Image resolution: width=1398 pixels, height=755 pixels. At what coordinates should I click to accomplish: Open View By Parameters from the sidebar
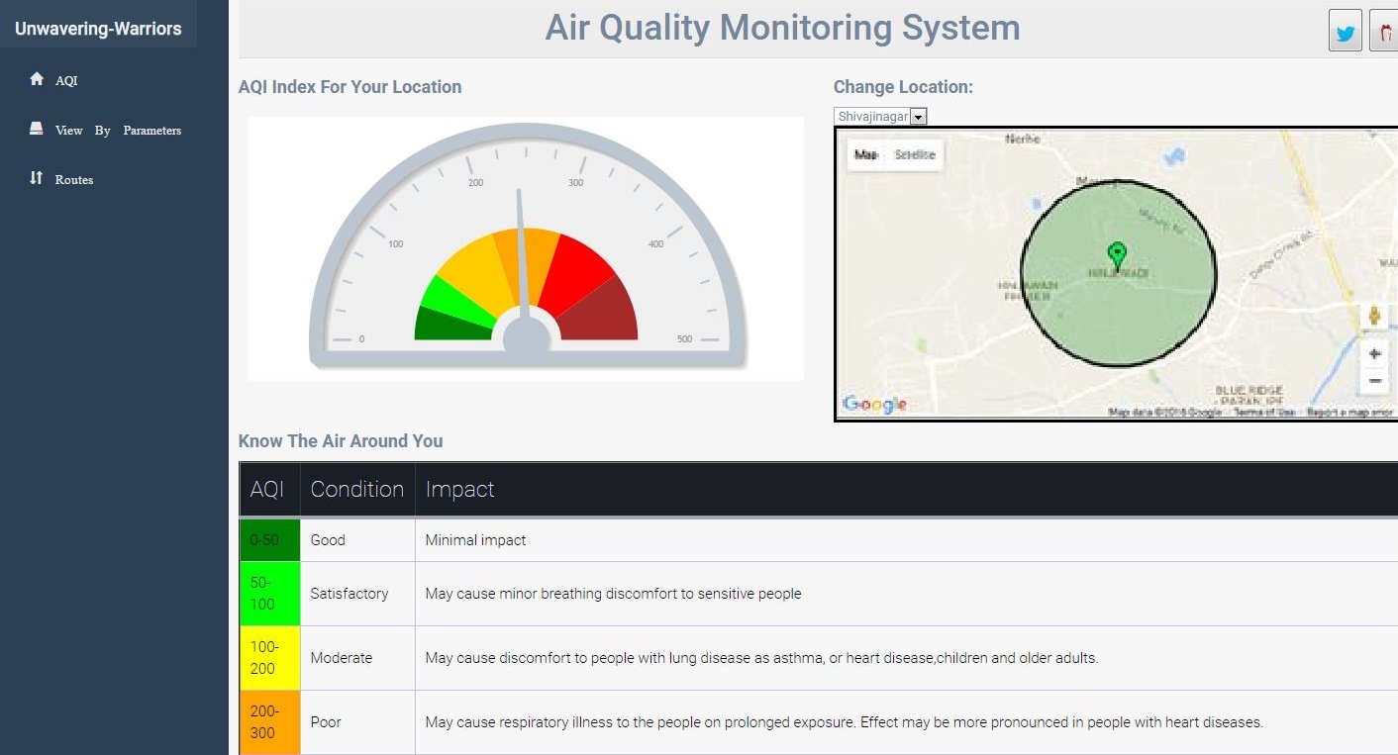tap(119, 129)
